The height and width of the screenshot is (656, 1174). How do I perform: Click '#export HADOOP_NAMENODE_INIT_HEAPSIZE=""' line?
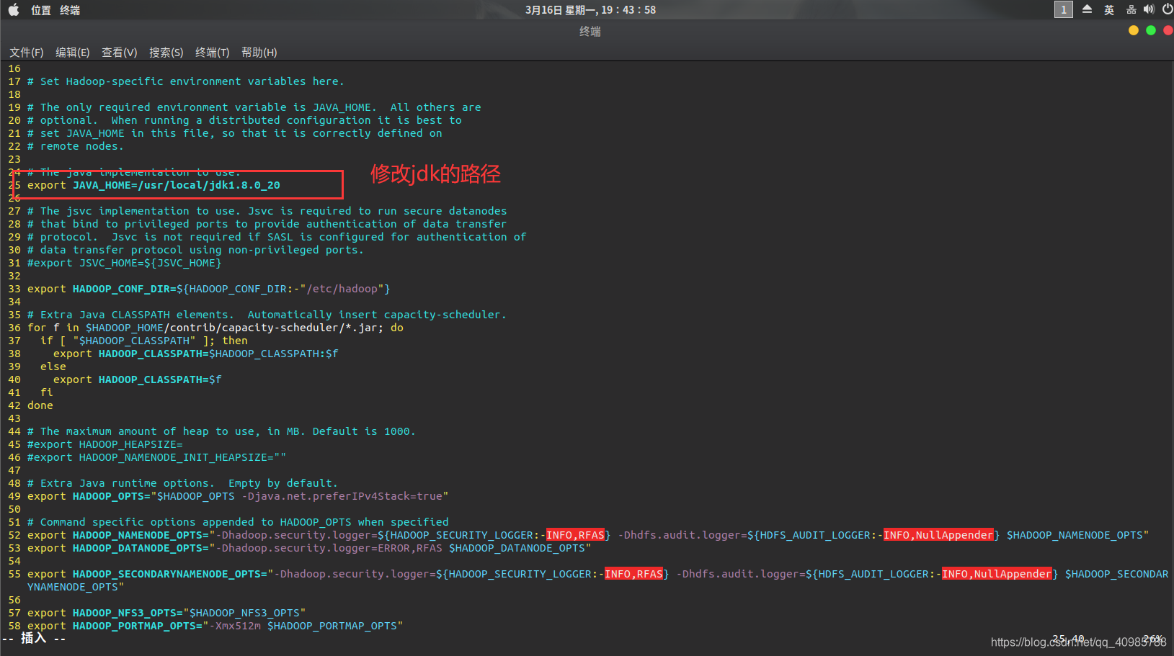click(x=157, y=457)
